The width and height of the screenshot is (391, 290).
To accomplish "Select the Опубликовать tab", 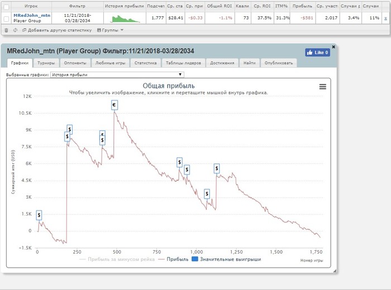I will click(279, 63).
